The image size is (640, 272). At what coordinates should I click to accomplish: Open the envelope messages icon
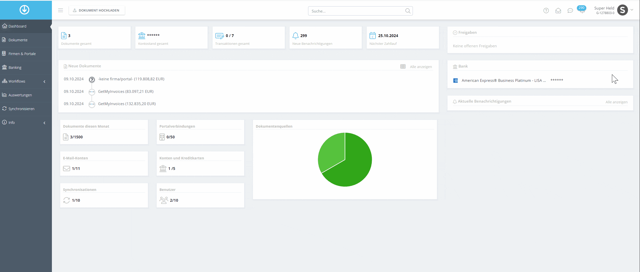(558, 11)
